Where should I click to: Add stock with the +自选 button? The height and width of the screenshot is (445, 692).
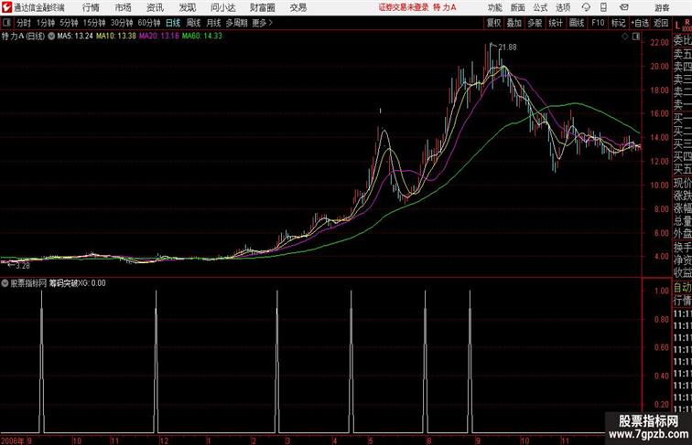point(640,23)
